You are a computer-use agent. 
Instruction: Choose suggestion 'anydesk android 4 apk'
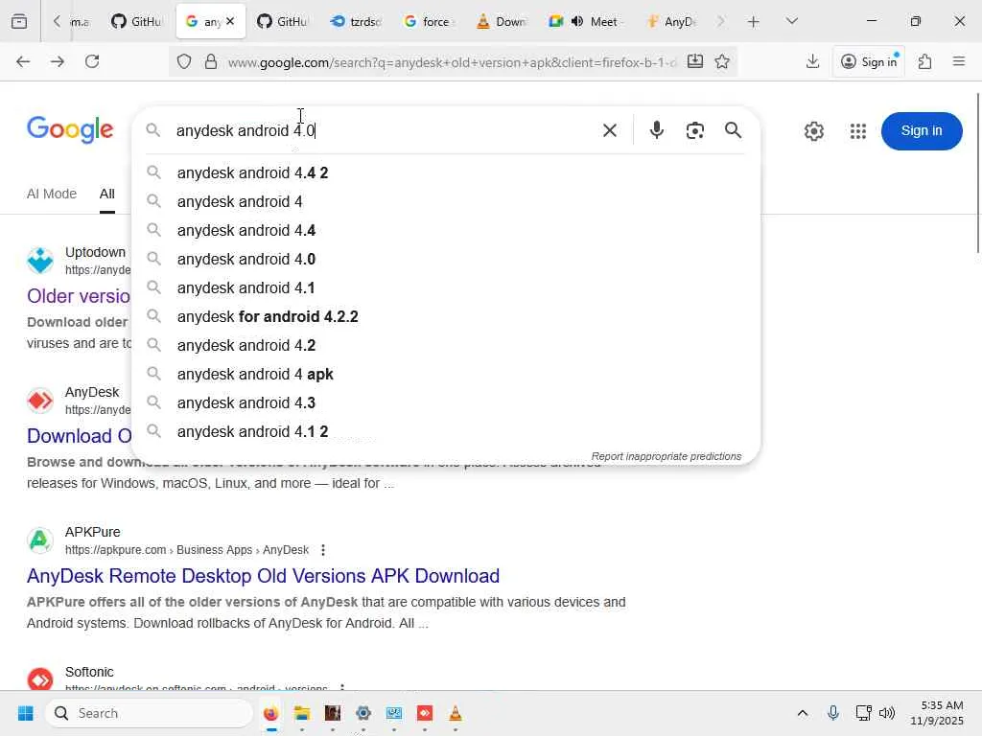click(446, 375)
